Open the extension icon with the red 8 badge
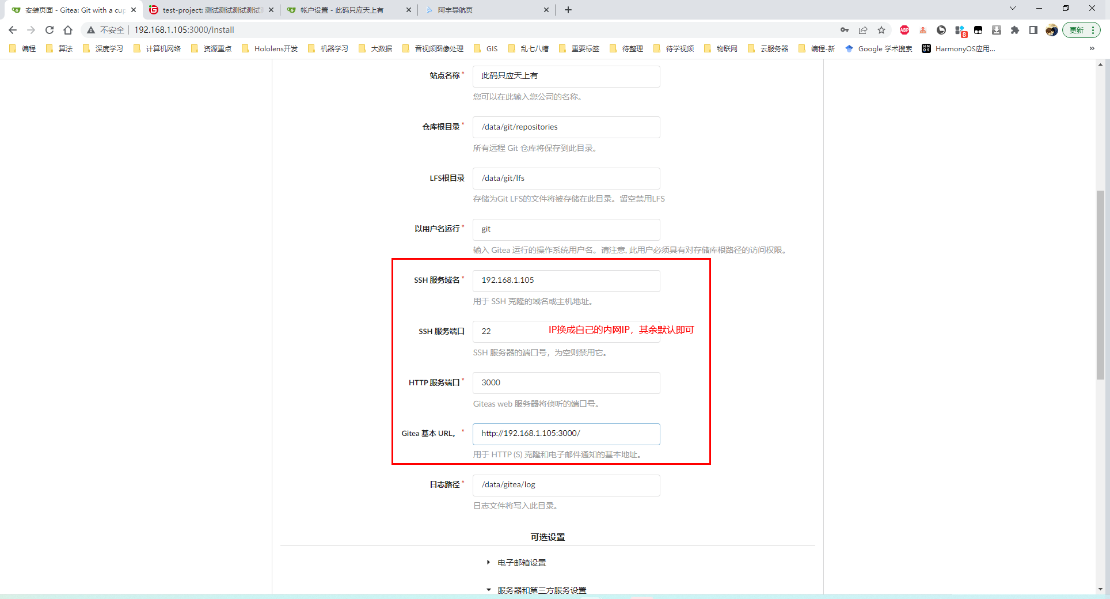This screenshot has height=599, width=1110. point(960,31)
